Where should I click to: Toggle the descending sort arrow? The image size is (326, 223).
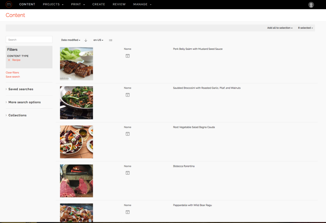point(86,40)
